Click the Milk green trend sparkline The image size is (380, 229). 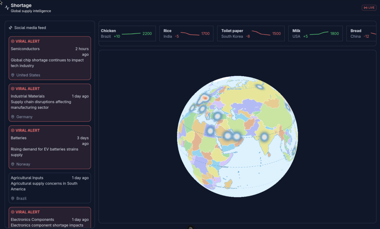point(319,33)
